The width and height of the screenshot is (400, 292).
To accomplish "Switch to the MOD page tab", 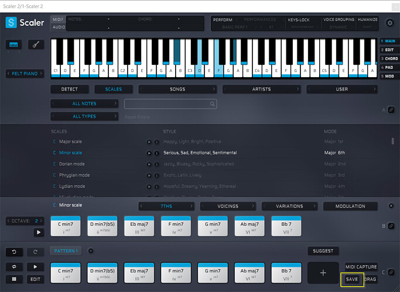I will [x=389, y=76].
